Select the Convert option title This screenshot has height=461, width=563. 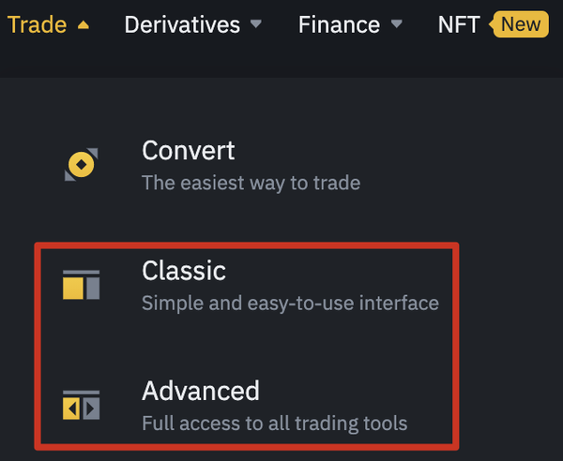click(x=188, y=150)
